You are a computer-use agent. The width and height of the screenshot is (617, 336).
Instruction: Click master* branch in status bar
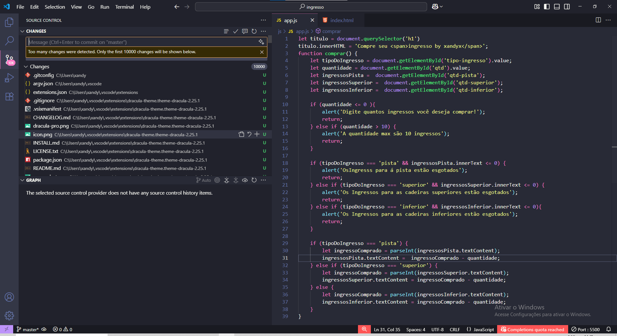click(27, 329)
